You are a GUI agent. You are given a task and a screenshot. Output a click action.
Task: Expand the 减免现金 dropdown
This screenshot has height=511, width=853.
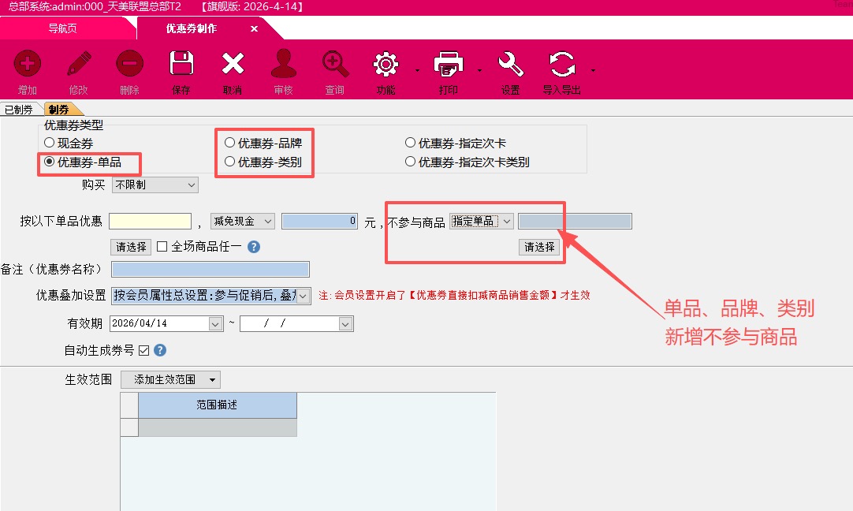pyautogui.click(x=243, y=222)
